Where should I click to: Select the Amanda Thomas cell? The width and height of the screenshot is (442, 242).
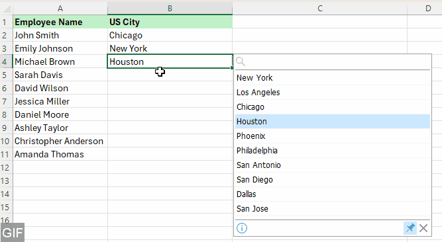point(60,154)
